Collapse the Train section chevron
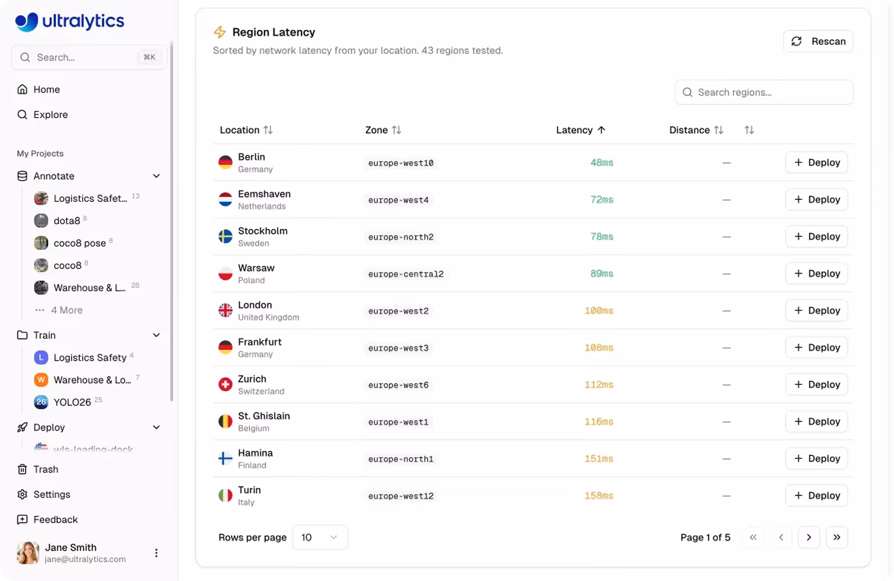The height and width of the screenshot is (581, 894). point(156,335)
